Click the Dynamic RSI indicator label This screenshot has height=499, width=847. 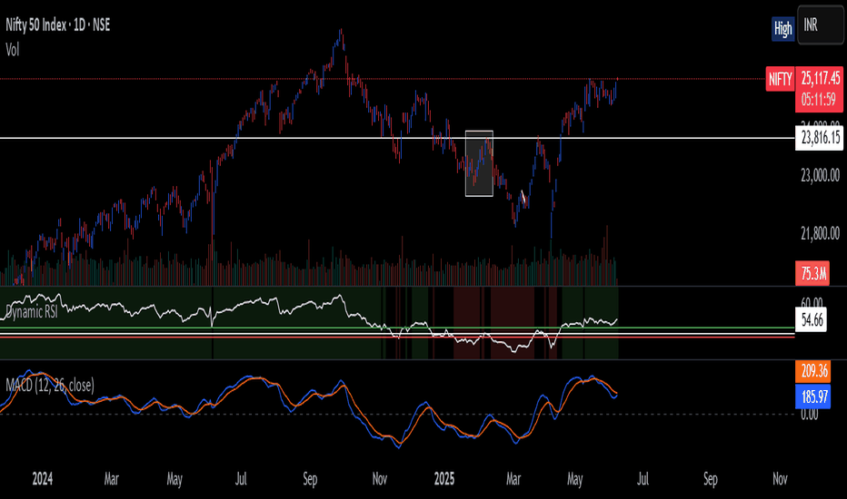coord(32,312)
